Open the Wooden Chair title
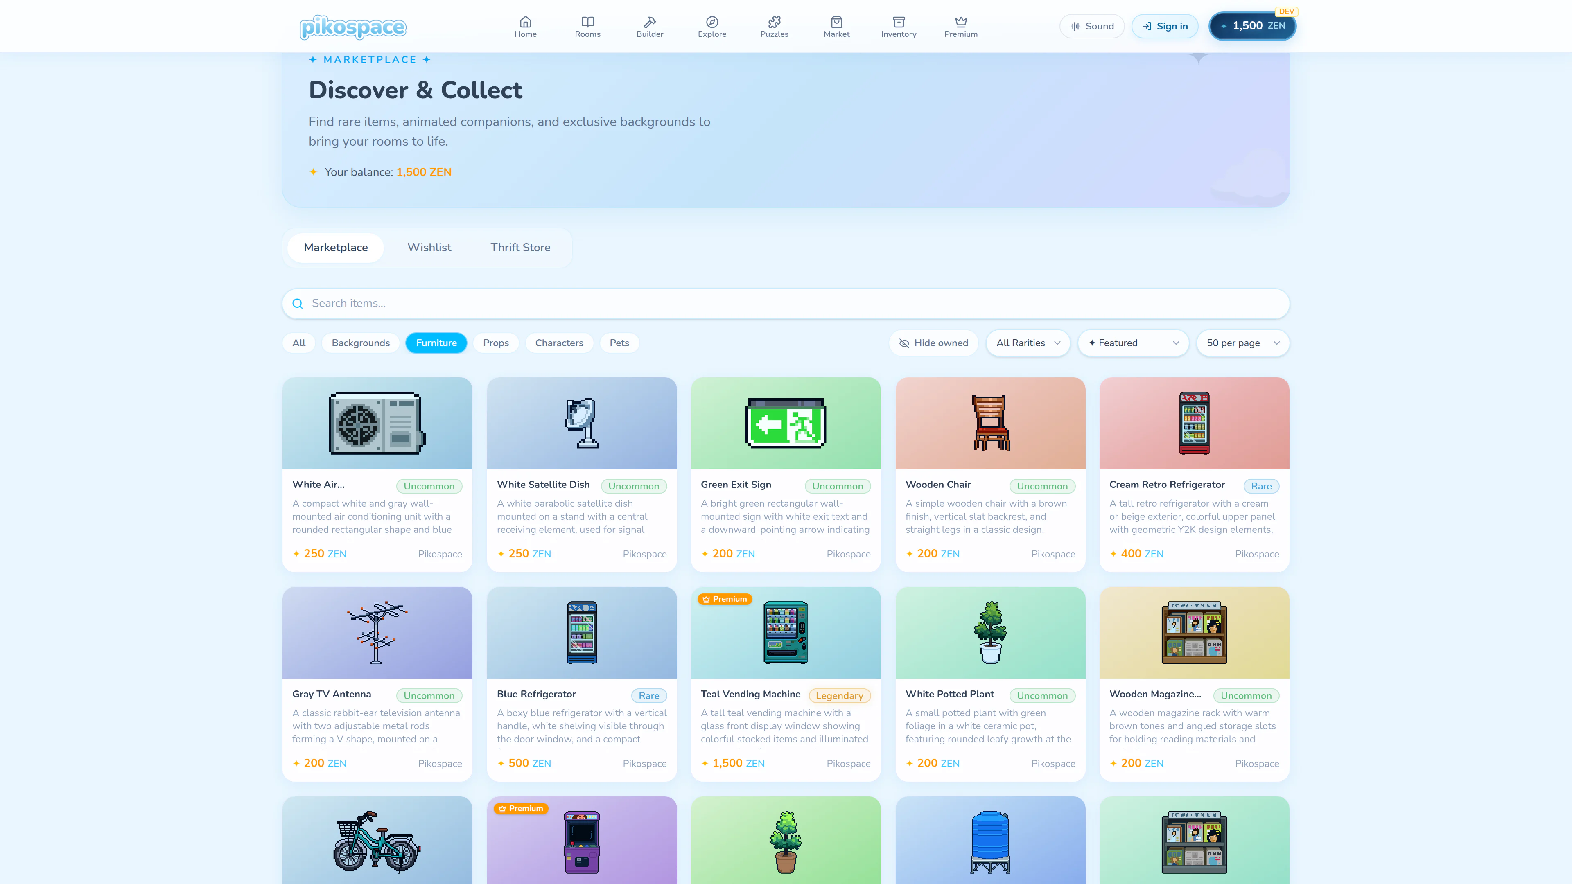This screenshot has height=884, width=1572. point(938,485)
